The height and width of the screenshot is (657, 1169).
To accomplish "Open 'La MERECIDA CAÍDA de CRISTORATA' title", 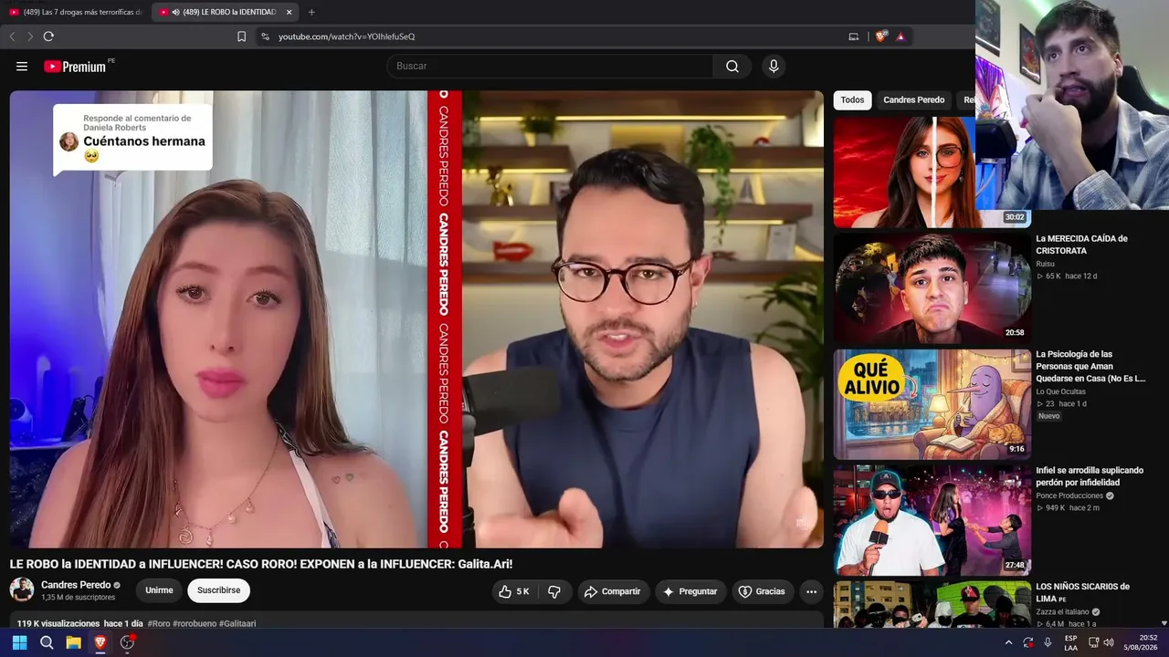I will pos(1081,245).
